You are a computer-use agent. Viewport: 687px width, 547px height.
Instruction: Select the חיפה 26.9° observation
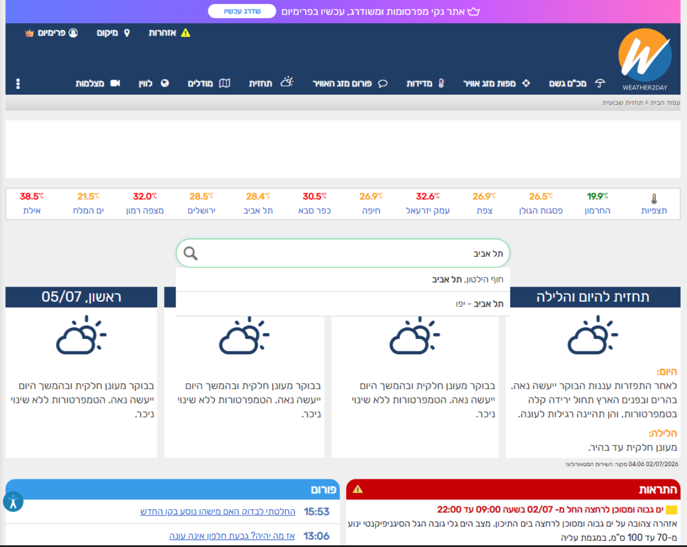pyautogui.click(x=371, y=204)
